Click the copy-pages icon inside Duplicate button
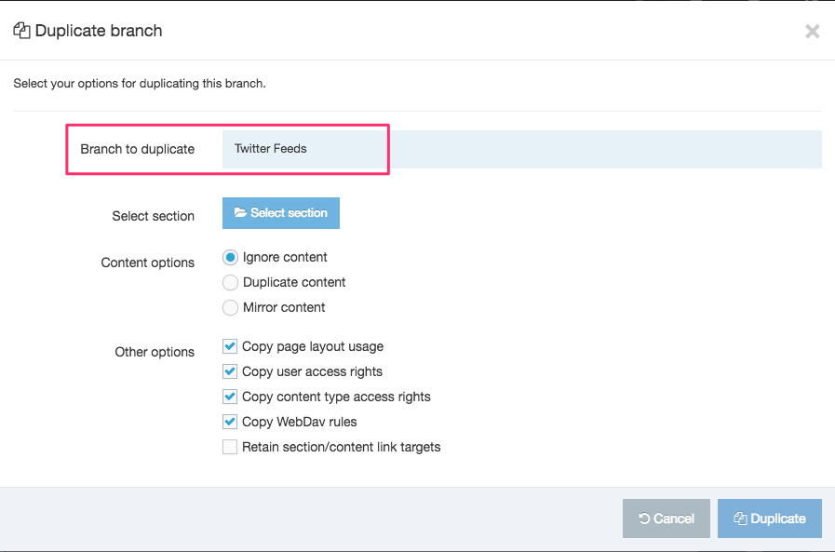 tap(742, 518)
